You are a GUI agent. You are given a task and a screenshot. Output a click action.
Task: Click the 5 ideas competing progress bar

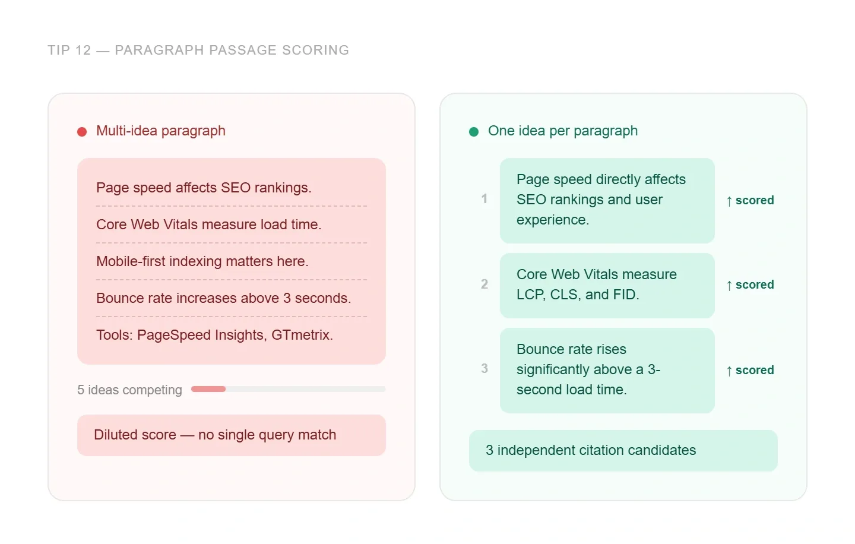coord(288,389)
